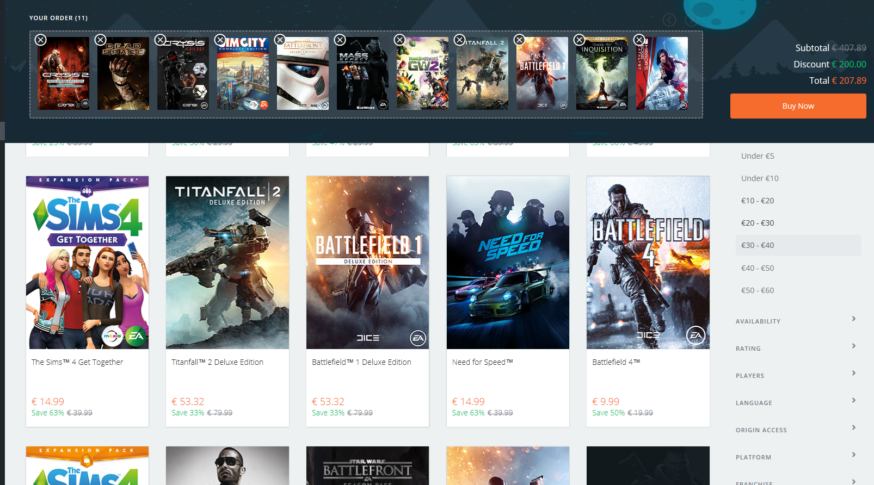
Task: Remove Battlefield 1 from the order bar
Action: click(520, 40)
